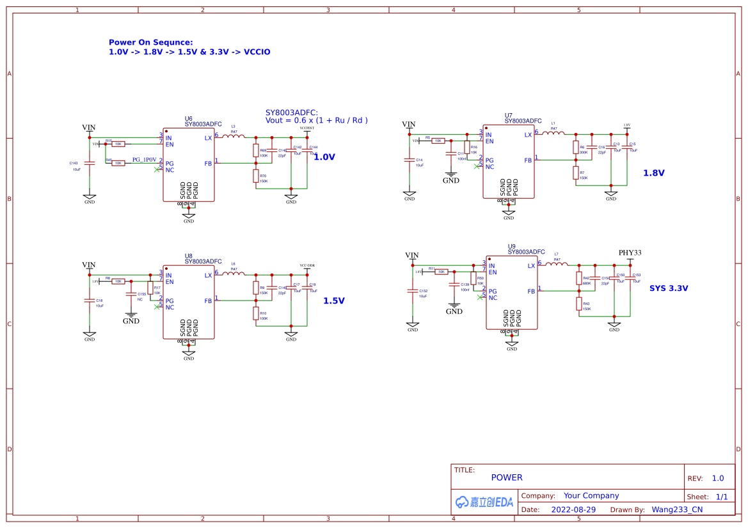Image resolution: width=748 pixels, height=528 pixels.
Task: Select the POWER title field
Action: (507, 478)
